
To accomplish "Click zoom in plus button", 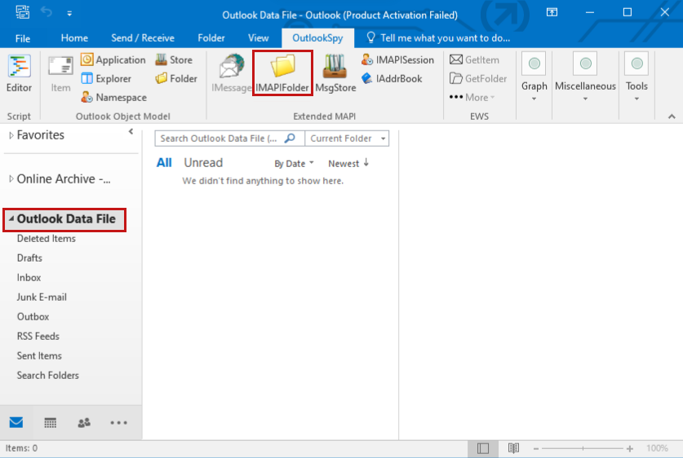I will pos(629,448).
